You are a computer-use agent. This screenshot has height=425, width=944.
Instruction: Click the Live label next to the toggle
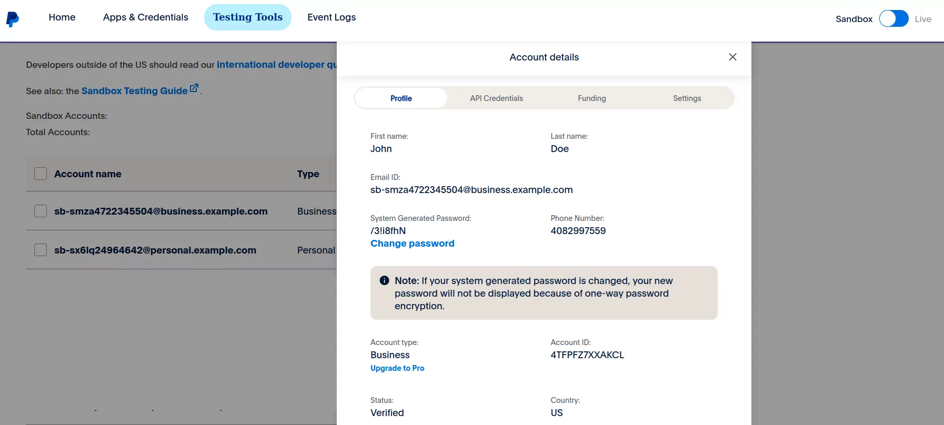point(923,19)
